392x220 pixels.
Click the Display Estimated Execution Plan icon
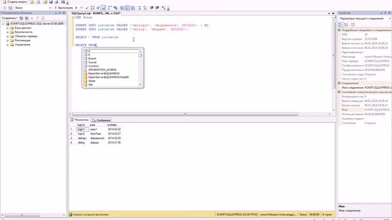tap(92, 8)
